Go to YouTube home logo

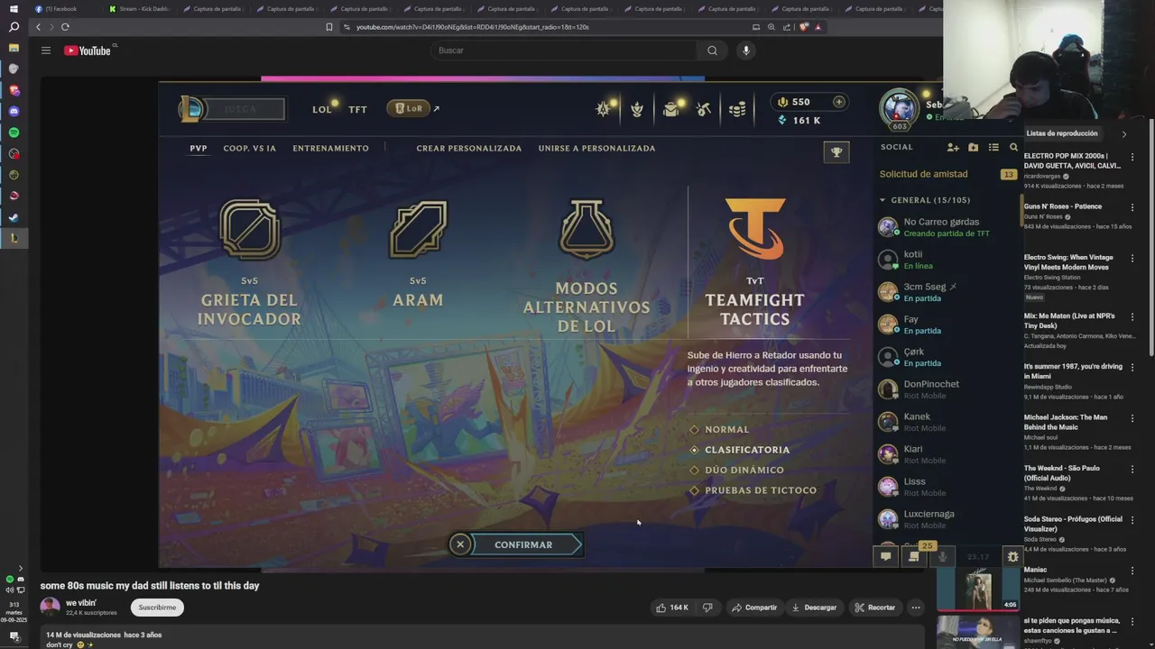point(88,50)
